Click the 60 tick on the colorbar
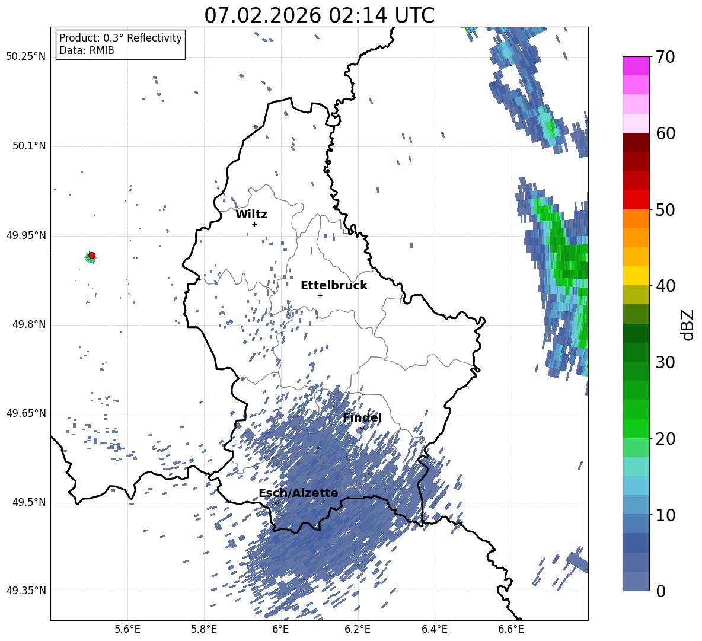702x641 pixels. [x=665, y=133]
